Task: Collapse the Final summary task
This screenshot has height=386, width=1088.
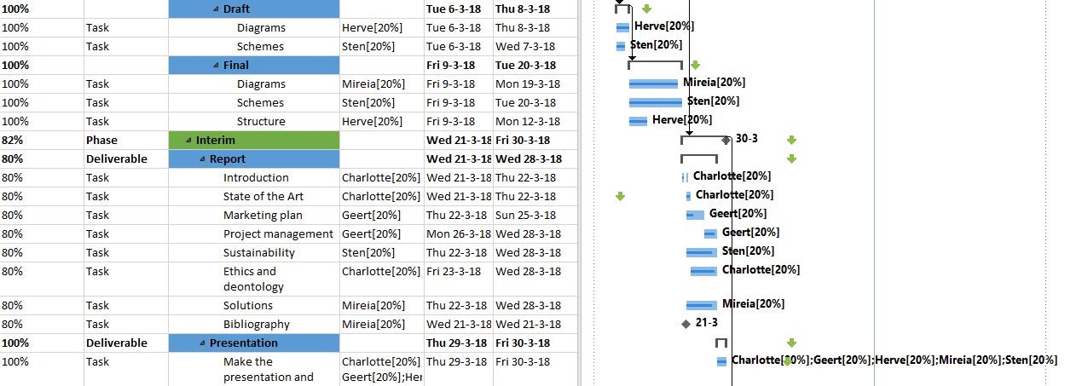Action: point(216,66)
